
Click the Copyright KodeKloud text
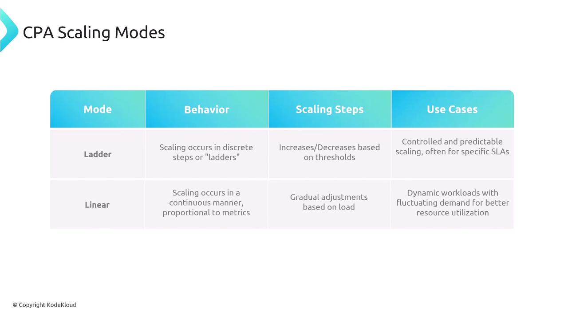(x=44, y=305)
